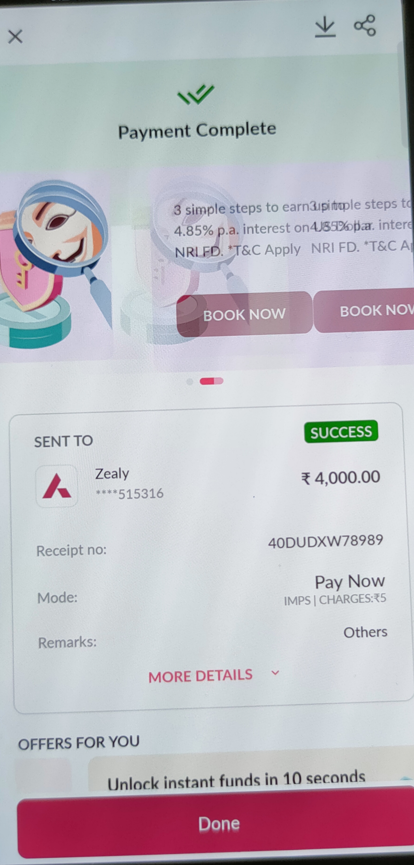Tap the second BOOK NOW banner button
Screen dimensions: 414x865
click(x=364, y=311)
